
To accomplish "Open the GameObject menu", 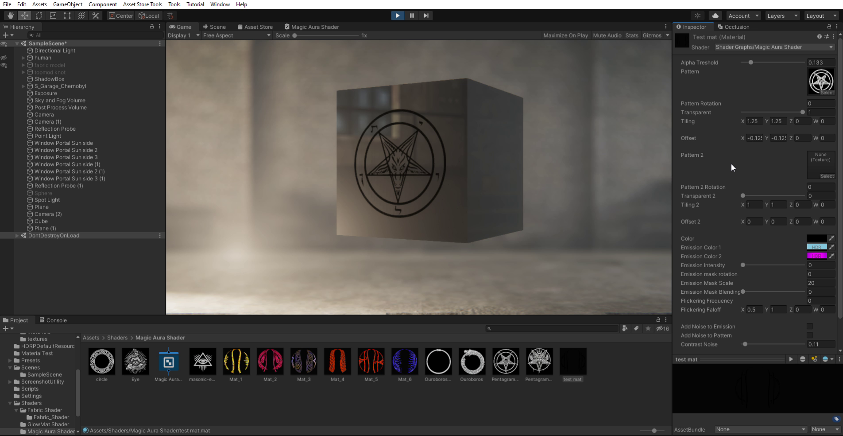I will tap(68, 4).
